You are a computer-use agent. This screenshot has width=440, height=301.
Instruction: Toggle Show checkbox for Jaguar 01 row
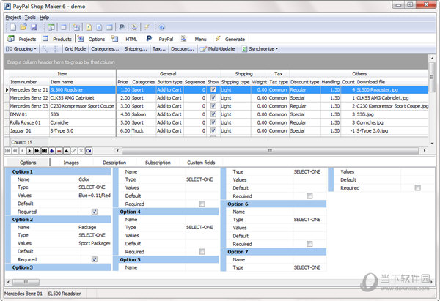(x=213, y=130)
